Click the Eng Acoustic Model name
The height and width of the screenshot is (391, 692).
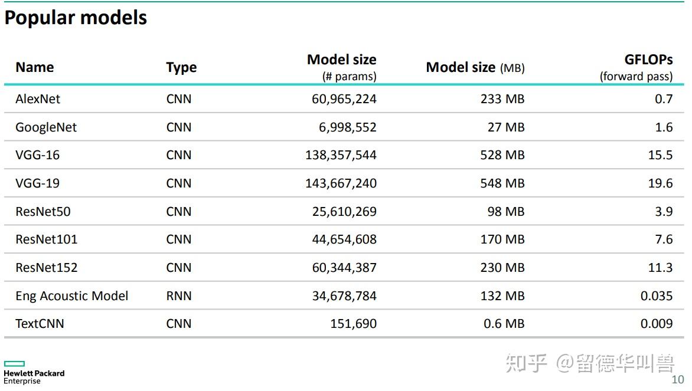click(x=71, y=296)
